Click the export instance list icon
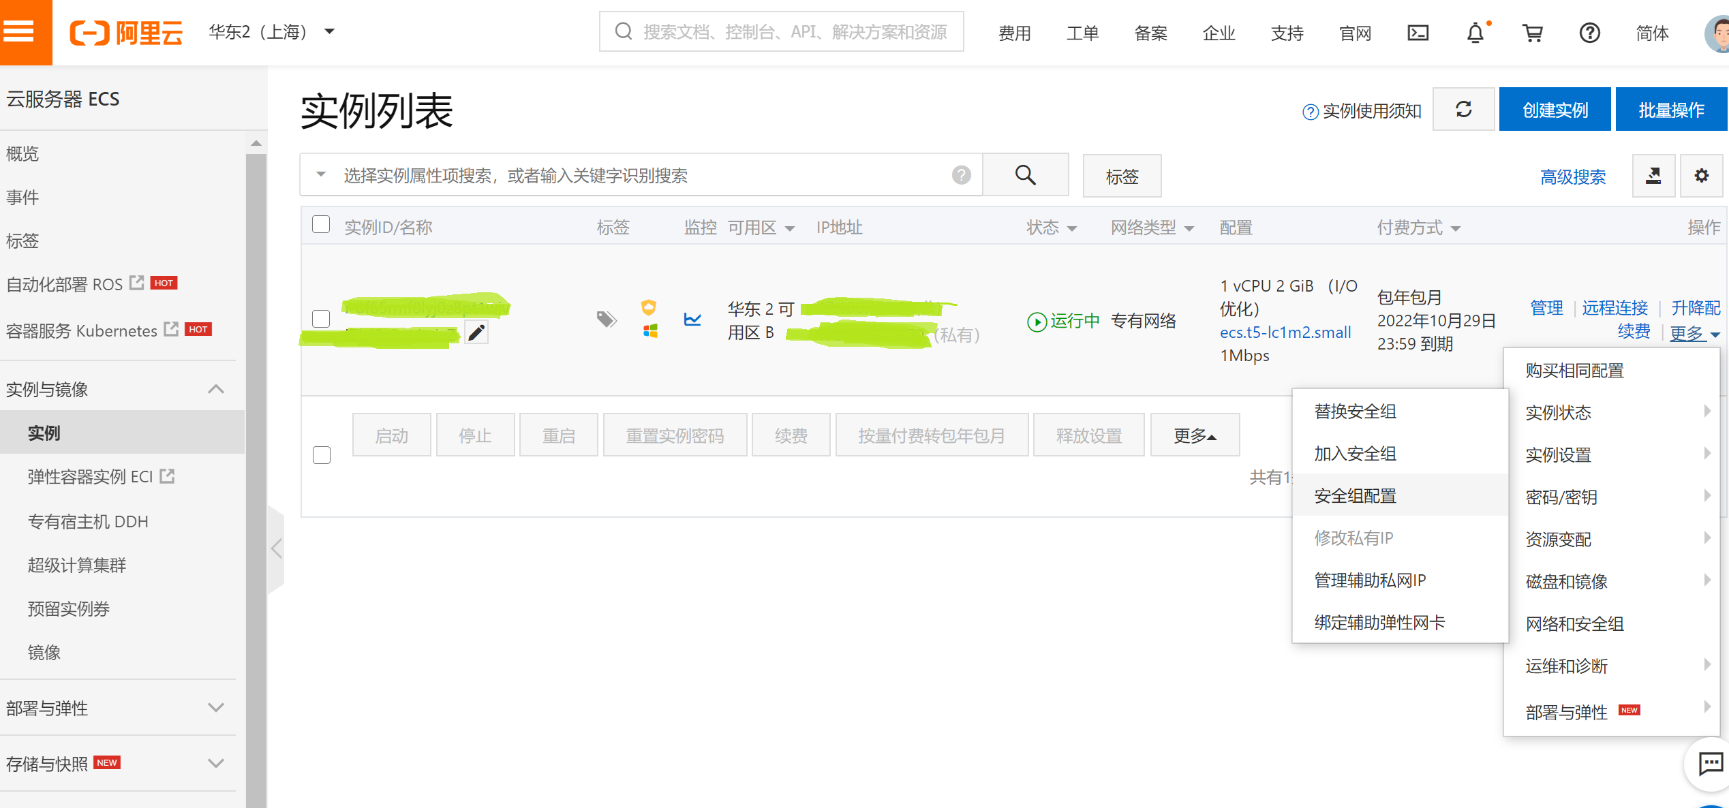 pyautogui.click(x=1653, y=175)
